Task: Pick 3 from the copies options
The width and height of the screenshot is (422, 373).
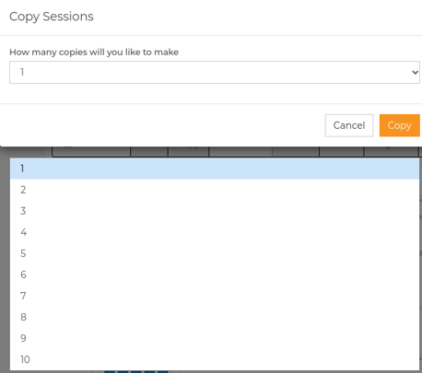Action: click(215, 211)
